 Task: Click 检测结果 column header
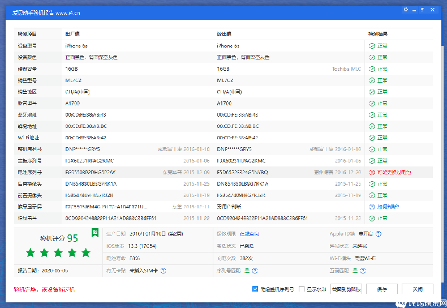(x=378, y=34)
